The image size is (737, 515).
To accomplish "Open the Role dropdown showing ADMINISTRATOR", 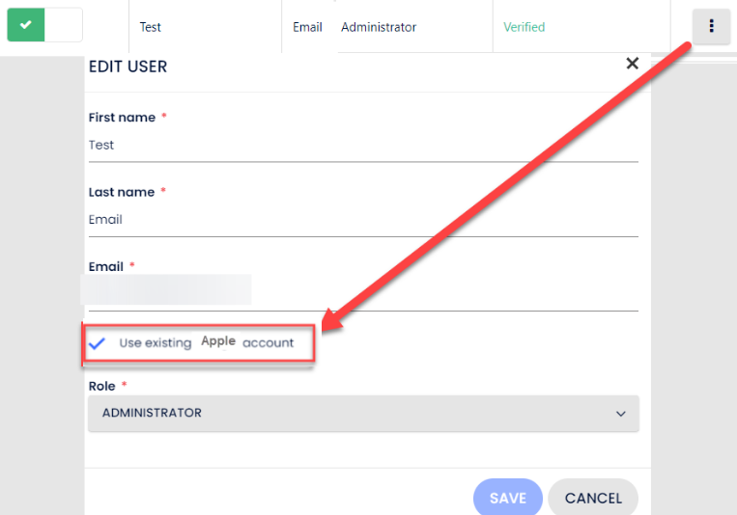I will tap(362, 413).
